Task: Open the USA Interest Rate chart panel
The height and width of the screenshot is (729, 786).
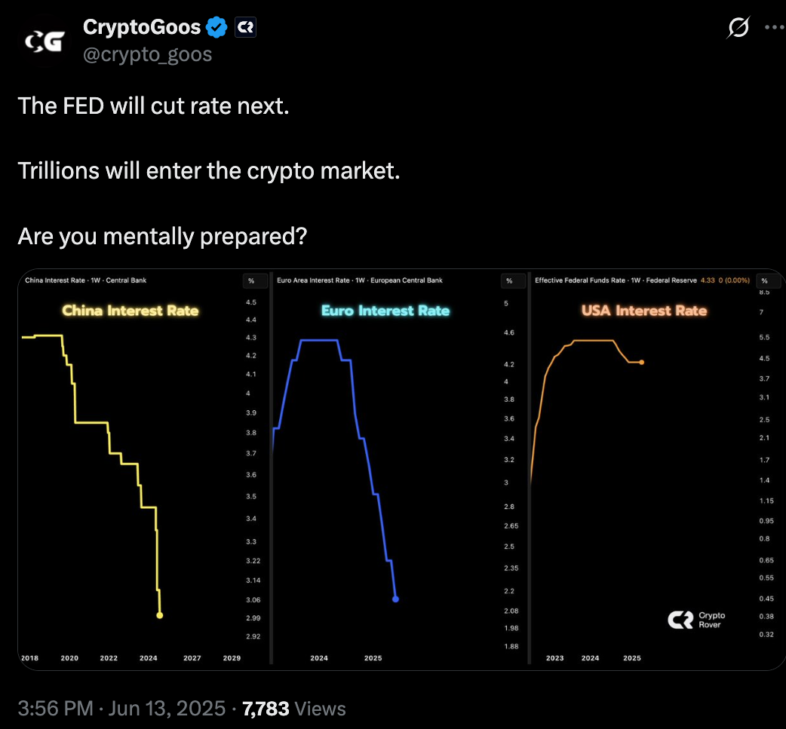Action: [x=658, y=469]
